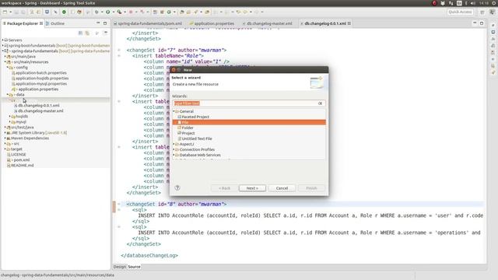Collapse the spring-data-fundamentals project
This screenshot has width=498, height=280.
(3, 51)
